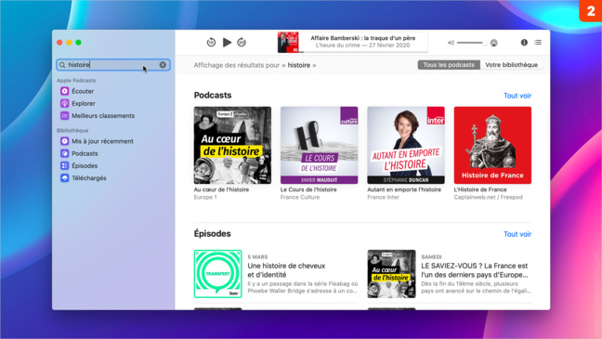Image resolution: width=602 pixels, height=339 pixels.
Task: Click the Captainweb.net / Freepod text
Action: [488, 197]
